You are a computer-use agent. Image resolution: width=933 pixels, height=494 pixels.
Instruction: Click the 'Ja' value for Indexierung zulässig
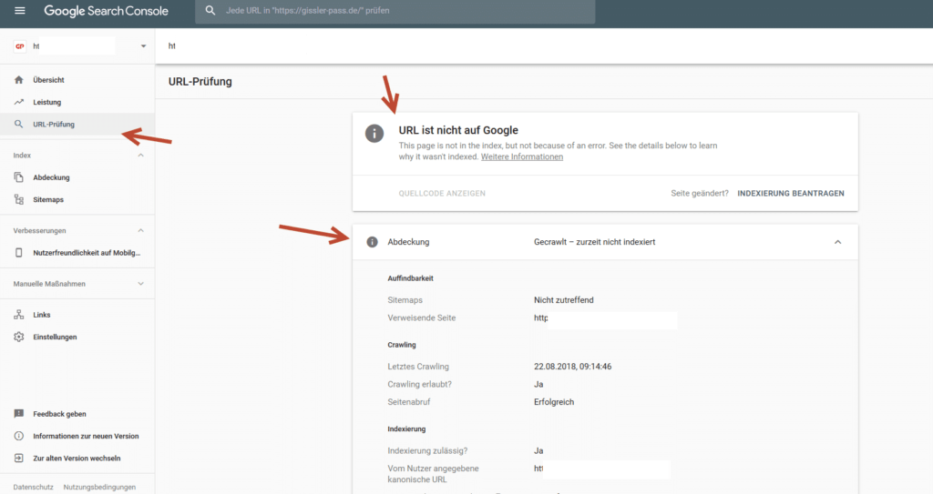(x=538, y=450)
